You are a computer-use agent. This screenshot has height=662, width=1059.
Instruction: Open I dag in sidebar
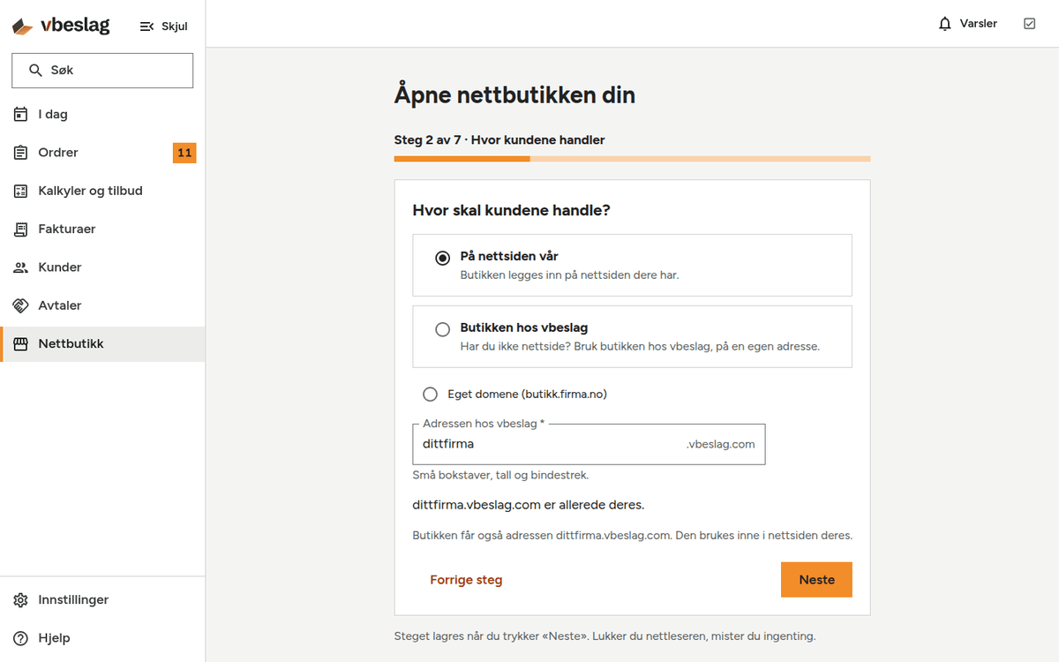pyautogui.click(x=102, y=114)
